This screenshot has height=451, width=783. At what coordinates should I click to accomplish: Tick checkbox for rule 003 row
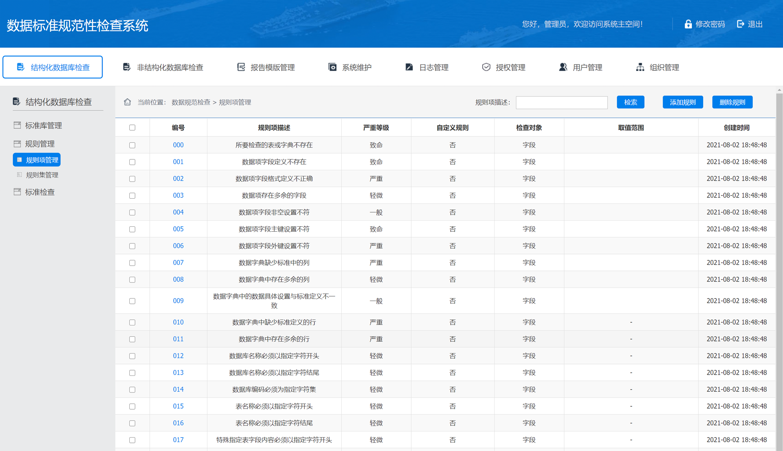pos(132,195)
